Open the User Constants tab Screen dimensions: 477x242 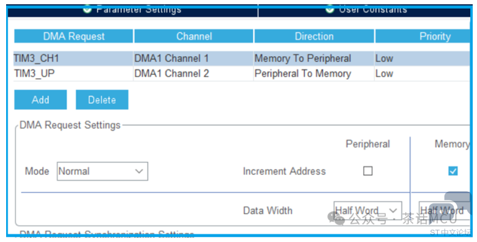pos(364,11)
